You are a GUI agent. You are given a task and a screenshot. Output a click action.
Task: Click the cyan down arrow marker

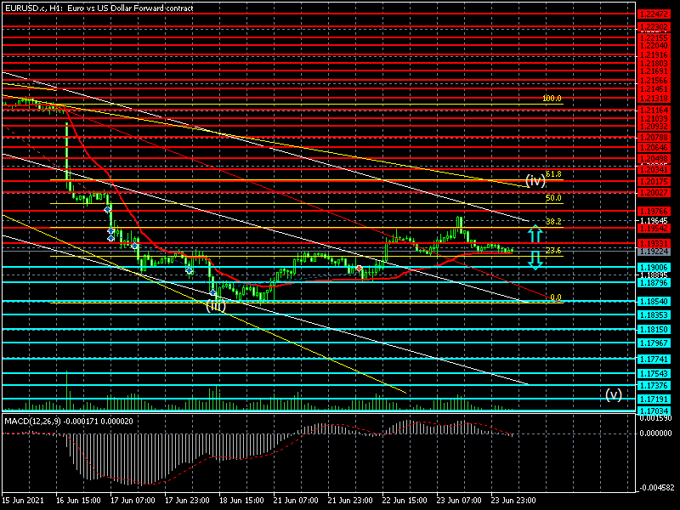tap(535, 259)
